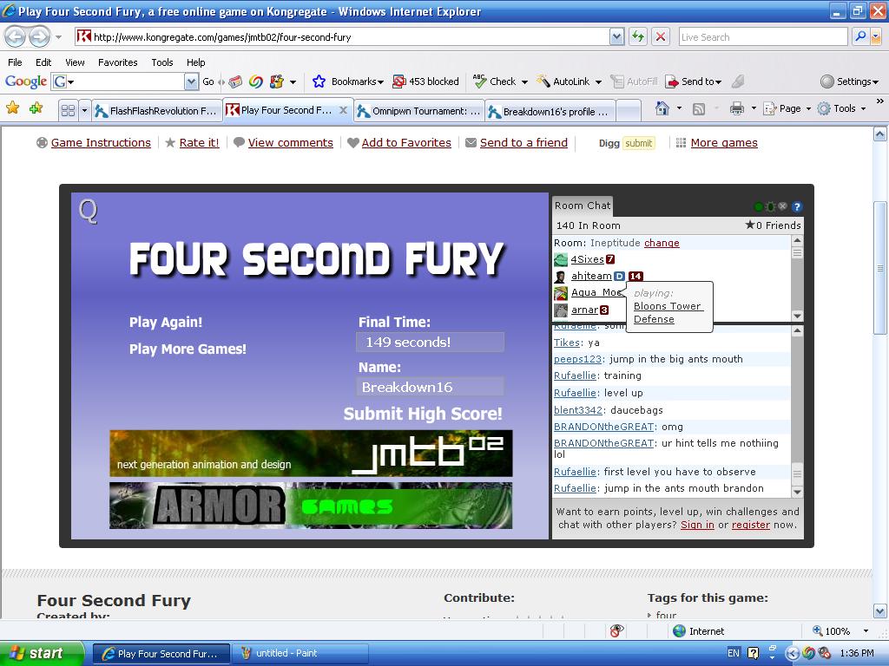Toggle the gray X button in Room Chat header
Screen dimensions: 889x666
pyautogui.click(x=783, y=206)
